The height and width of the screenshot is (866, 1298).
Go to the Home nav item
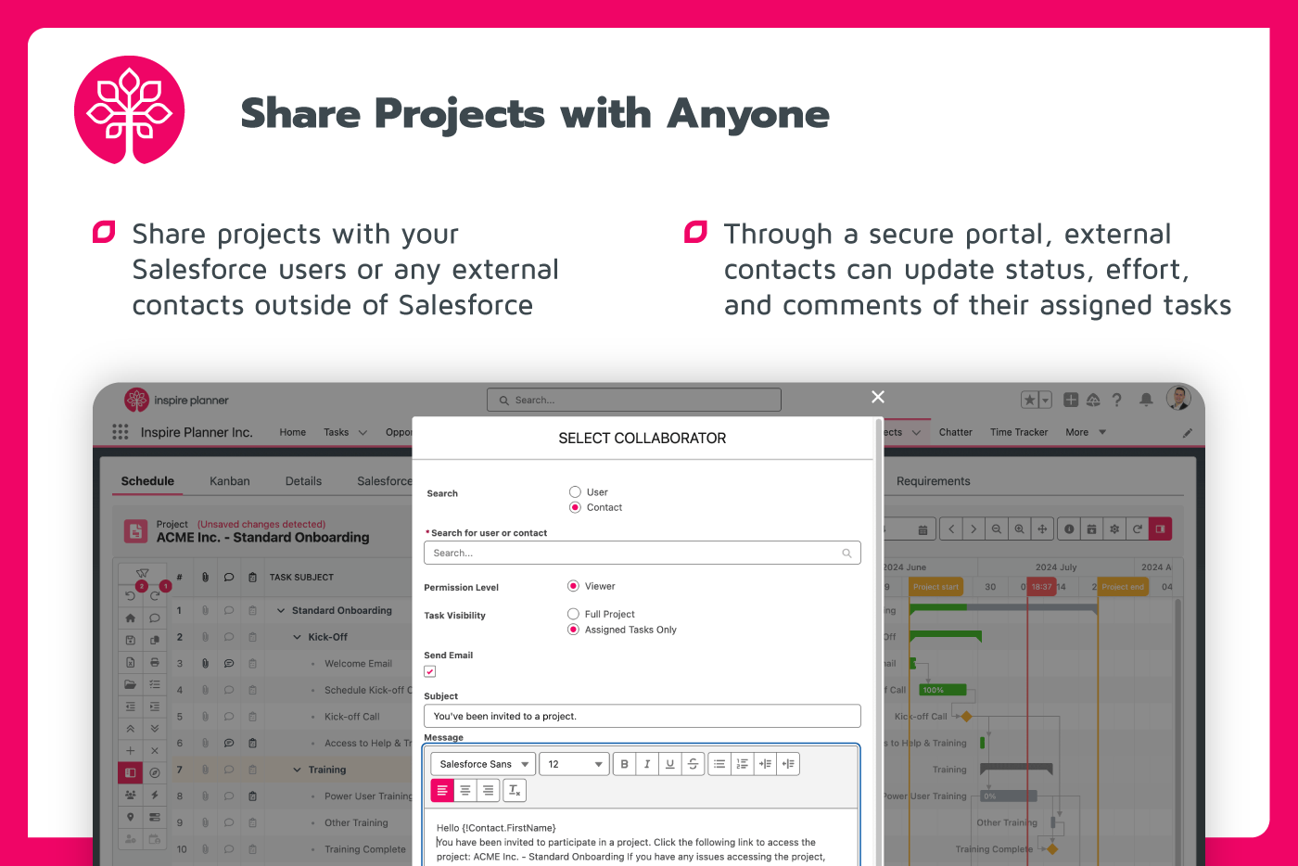coord(293,432)
